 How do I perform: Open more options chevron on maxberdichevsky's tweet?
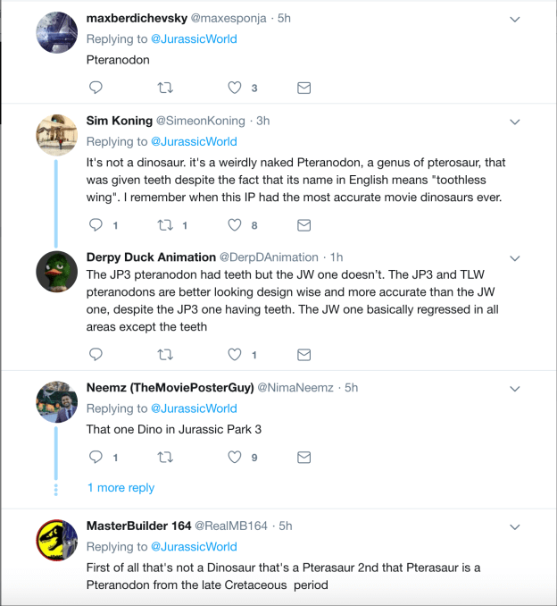(515, 19)
